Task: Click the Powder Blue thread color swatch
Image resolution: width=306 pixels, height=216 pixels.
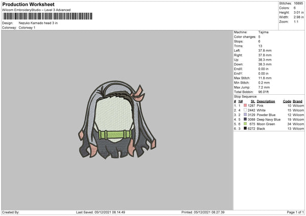Action: tap(245, 115)
